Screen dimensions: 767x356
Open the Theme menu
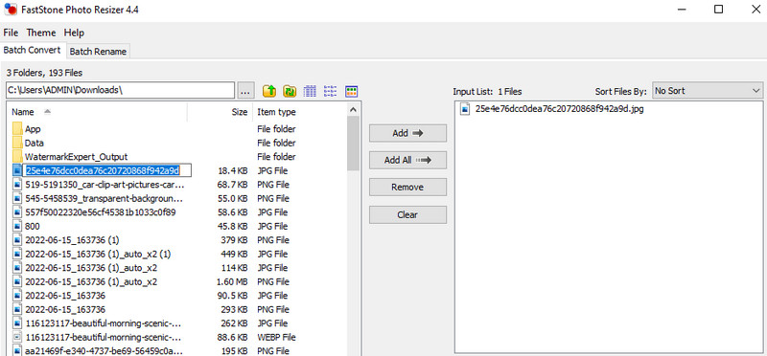pos(41,33)
